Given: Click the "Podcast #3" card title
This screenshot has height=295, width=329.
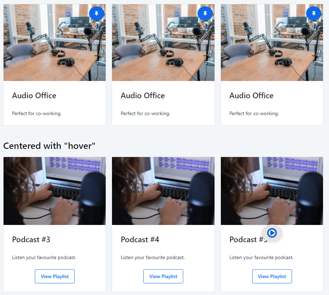Looking at the screenshot, I should (x=31, y=239).
